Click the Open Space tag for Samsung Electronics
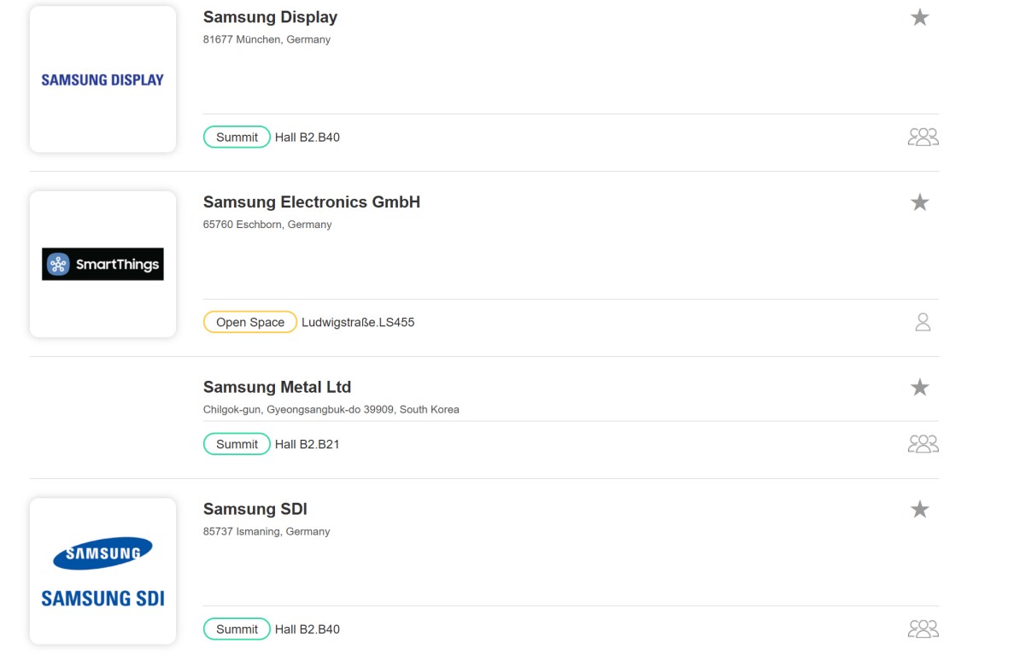The width and height of the screenshot is (1025, 655). [250, 322]
